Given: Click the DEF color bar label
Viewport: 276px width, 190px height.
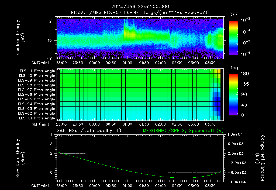Looking at the screenshot, I should [234, 14].
